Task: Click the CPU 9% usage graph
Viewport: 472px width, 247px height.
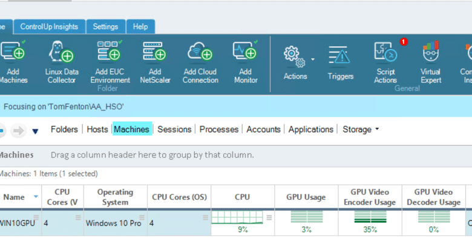Action: [237, 217]
